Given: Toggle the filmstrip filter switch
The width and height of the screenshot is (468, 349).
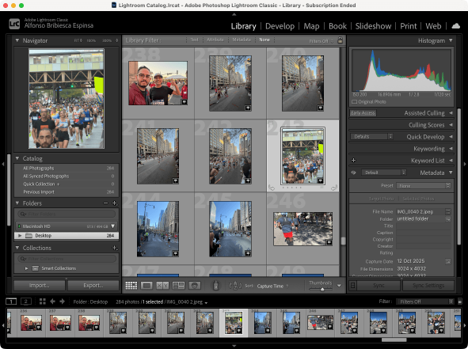Looking at the screenshot, I should coord(460,302).
